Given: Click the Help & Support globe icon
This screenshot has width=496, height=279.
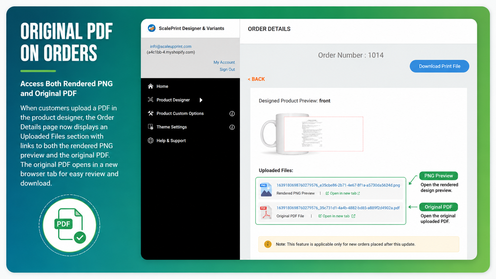Looking at the screenshot, I should (151, 141).
